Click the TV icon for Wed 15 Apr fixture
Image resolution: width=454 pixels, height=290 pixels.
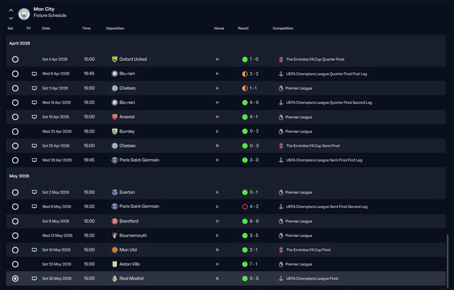pyautogui.click(x=34, y=103)
